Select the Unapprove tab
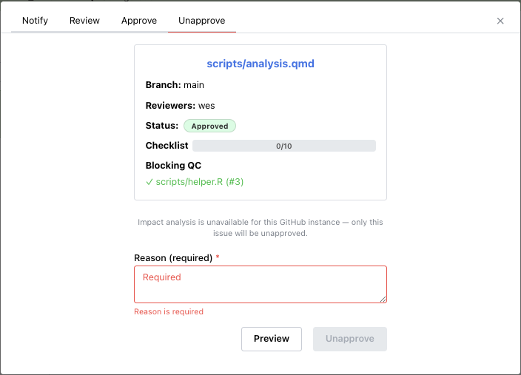This screenshot has width=521, height=375. (x=202, y=21)
